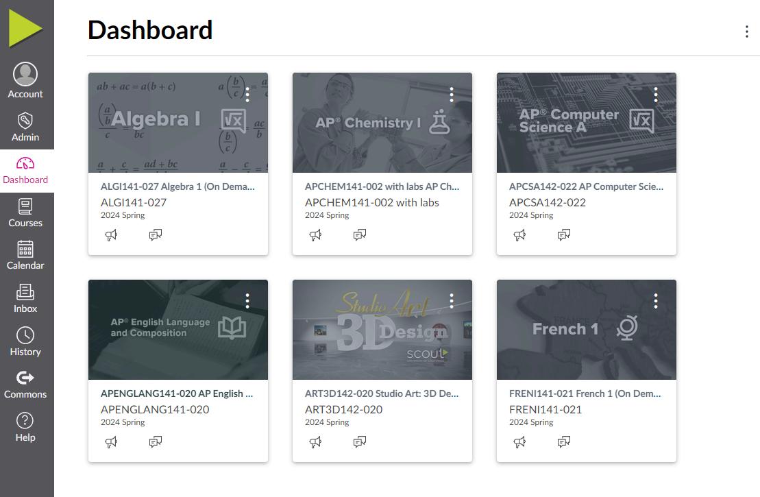This screenshot has height=497, width=760.
Task: Open the Studio Art 3D Design thumbnail
Action: click(x=382, y=330)
